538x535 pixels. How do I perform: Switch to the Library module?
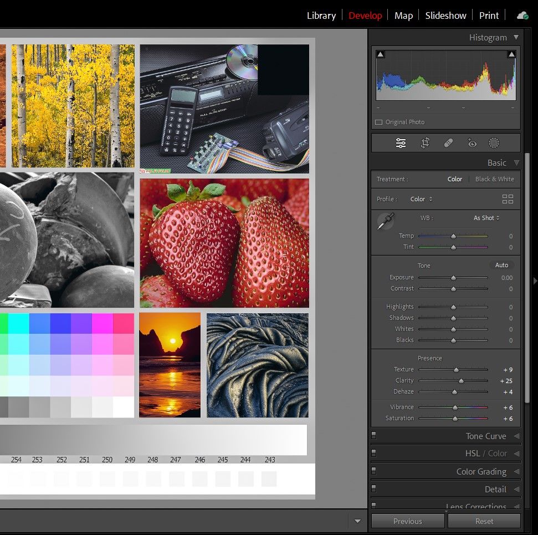coord(321,16)
